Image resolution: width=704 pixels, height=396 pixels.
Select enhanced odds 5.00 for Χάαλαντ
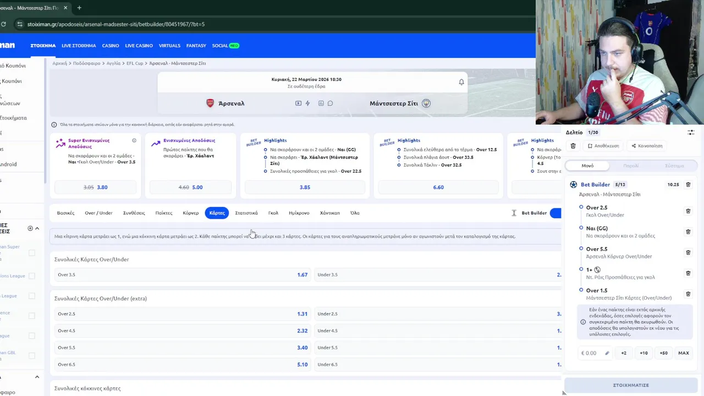[190, 187]
